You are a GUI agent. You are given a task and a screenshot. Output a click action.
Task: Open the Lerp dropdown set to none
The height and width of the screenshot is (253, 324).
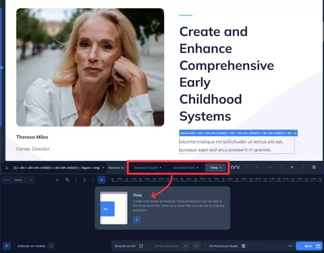[x=22, y=180]
